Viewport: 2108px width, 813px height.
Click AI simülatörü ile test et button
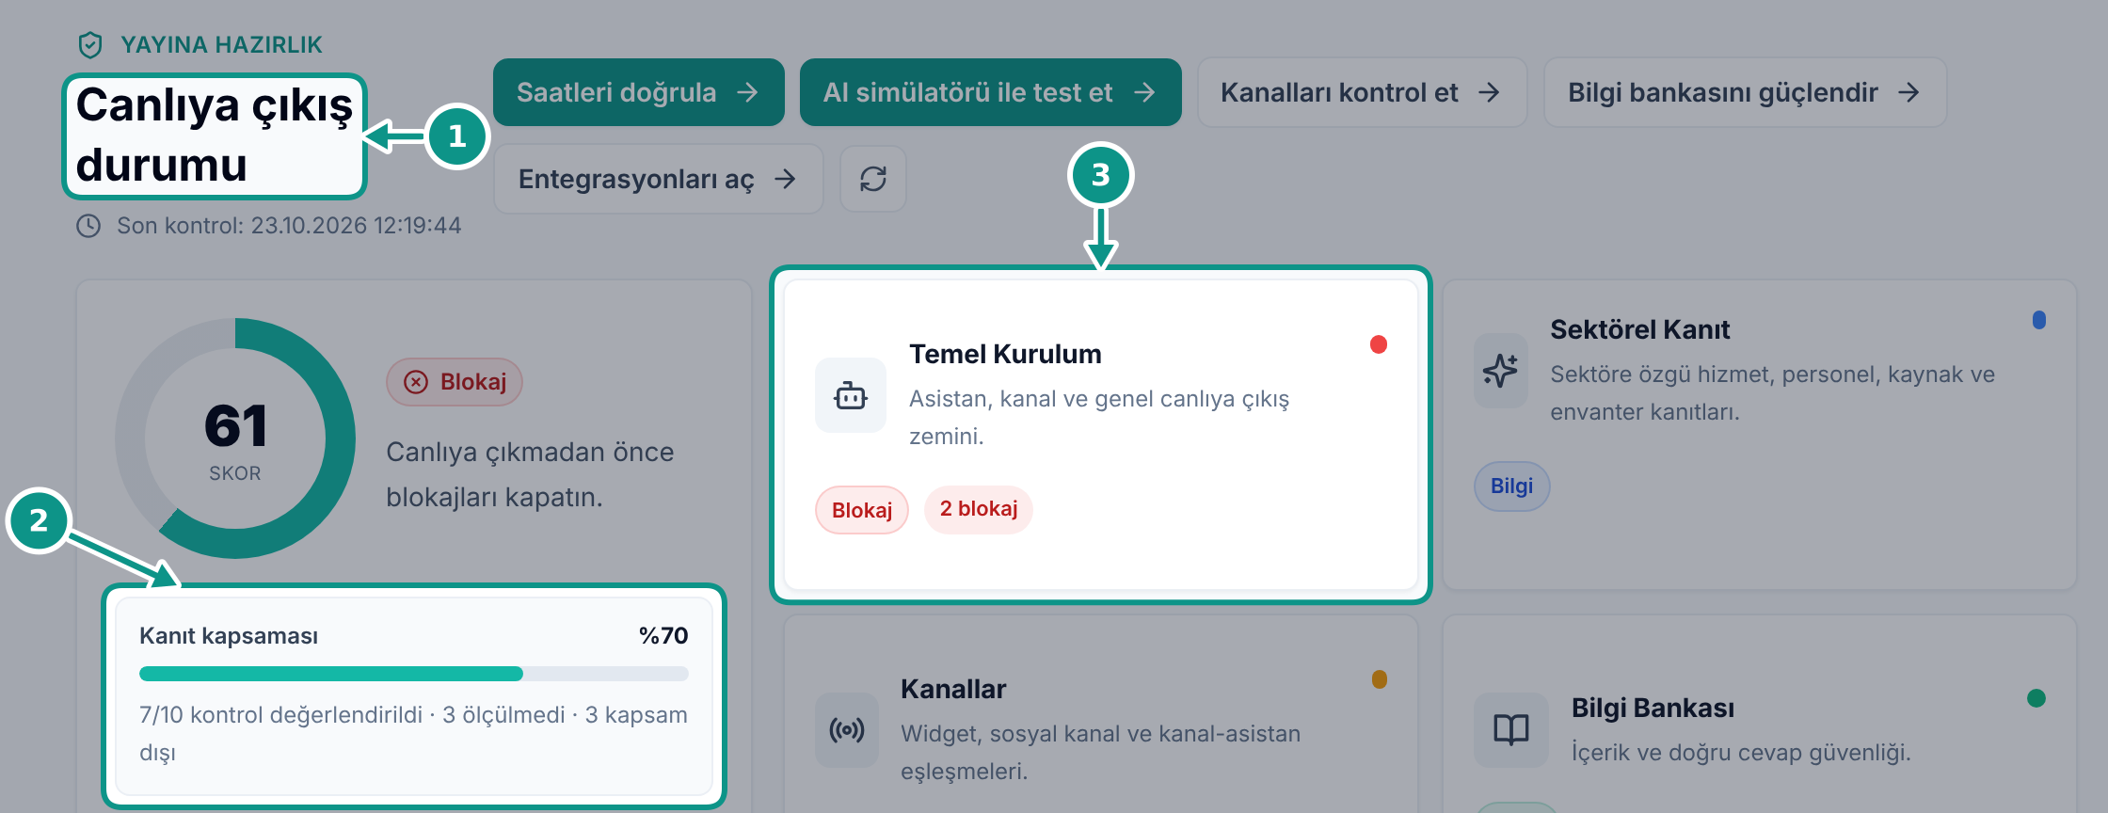(x=991, y=92)
